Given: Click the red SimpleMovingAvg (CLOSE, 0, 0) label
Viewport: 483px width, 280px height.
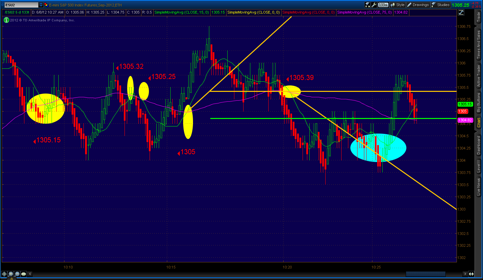Looking at the screenshot, I should click(309, 12).
